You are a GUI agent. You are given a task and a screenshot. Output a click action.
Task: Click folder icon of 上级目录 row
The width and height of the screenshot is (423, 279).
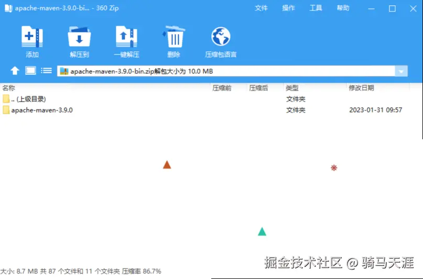(6, 99)
